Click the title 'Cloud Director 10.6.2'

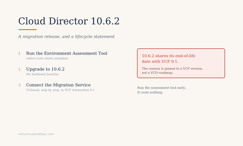click(69, 21)
